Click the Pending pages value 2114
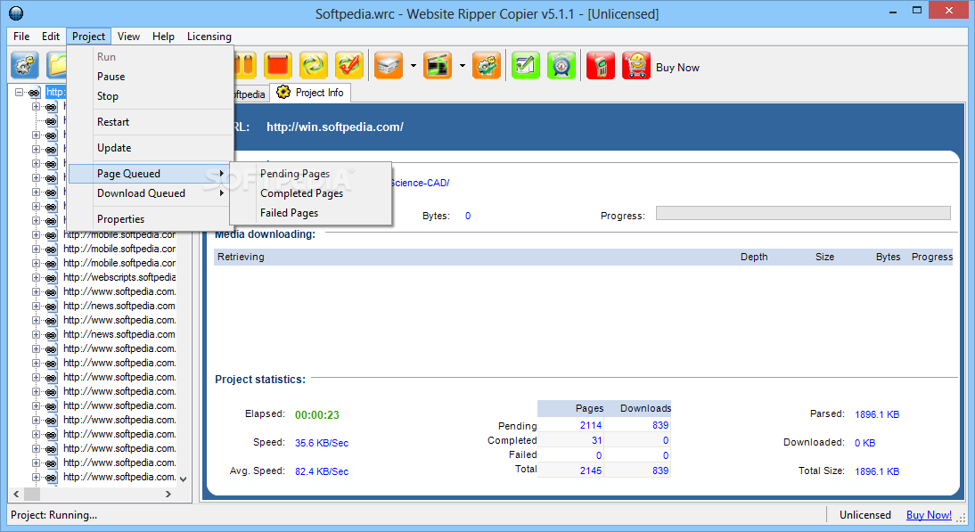 point(591,425)
